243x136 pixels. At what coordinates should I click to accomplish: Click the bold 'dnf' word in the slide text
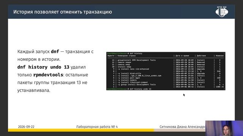point(55,51)
